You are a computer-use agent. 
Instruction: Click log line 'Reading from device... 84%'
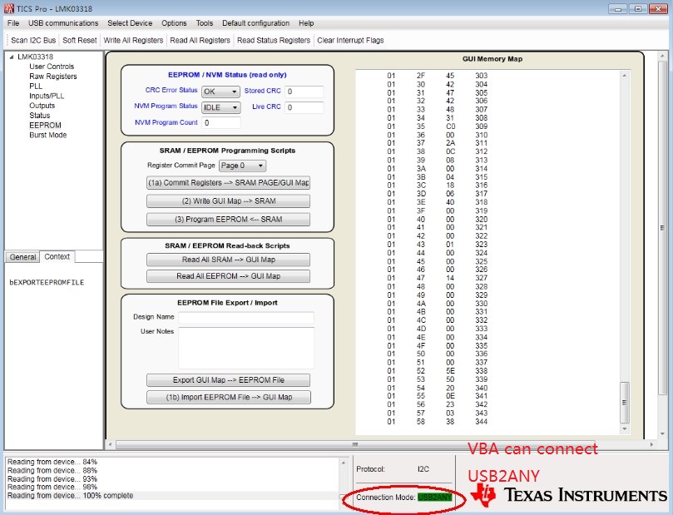(x=52, y=463)
